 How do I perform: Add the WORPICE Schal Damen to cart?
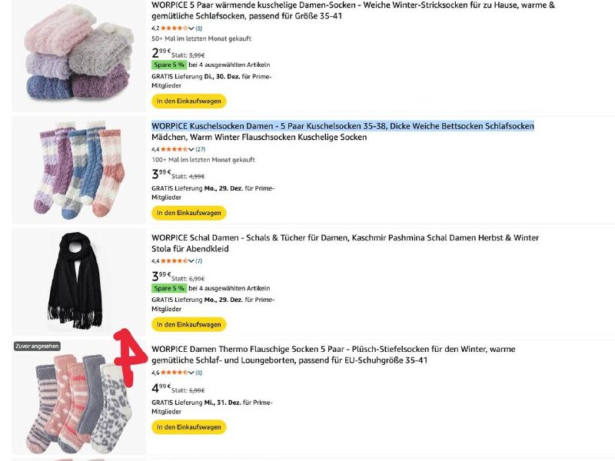[x=188, y=324]
